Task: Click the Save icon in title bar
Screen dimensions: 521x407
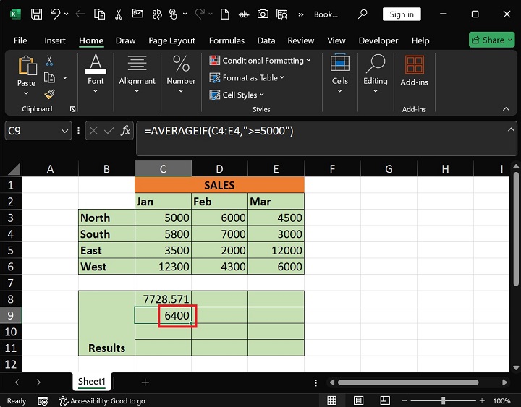Action: click(x=36, y=14)
